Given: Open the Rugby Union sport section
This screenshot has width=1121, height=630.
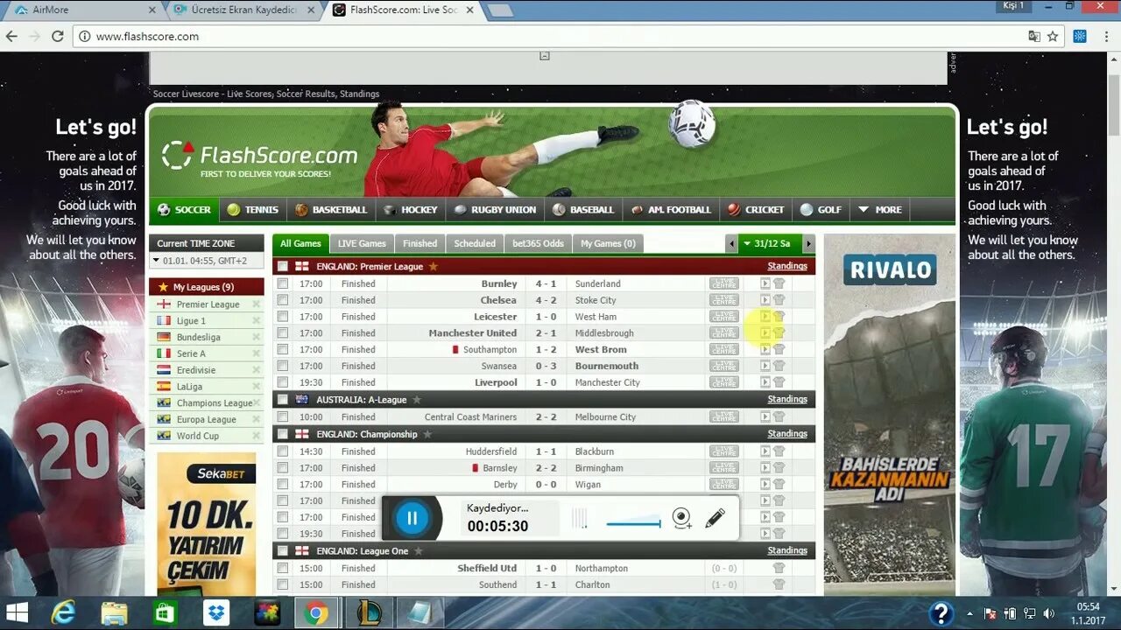Looking at the screenshot, I should [x=496, y=210].
